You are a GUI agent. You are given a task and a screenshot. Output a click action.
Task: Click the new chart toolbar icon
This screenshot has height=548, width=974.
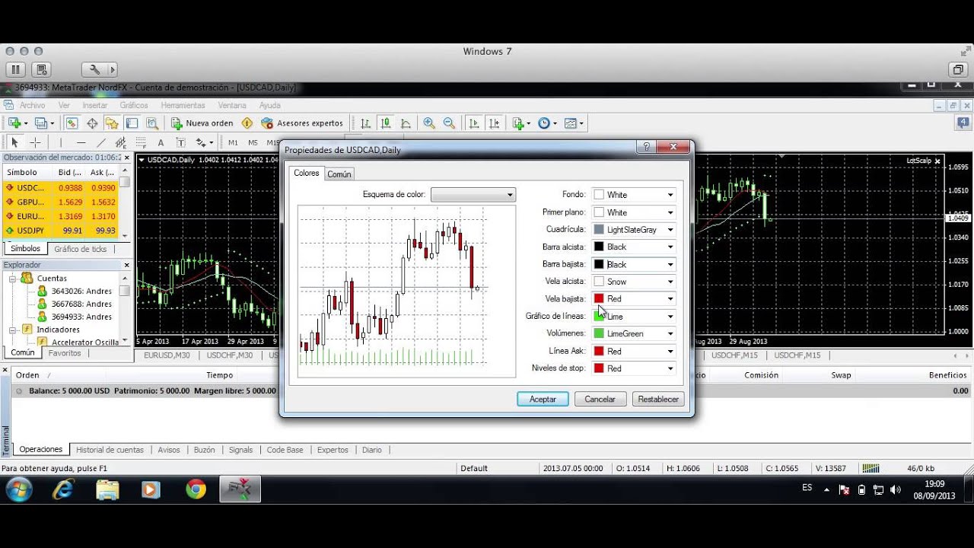[14, 123]
